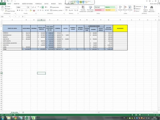Apply the Neutral cell style
Viewport: 160px width, 120px height.
click(110, 10)
